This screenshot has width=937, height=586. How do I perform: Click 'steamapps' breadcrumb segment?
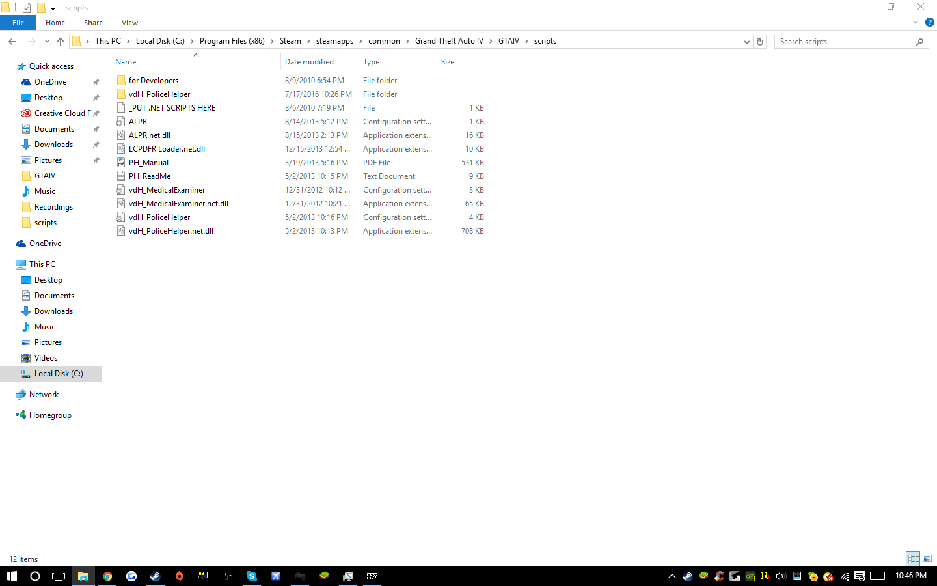[x=334, y=41]
